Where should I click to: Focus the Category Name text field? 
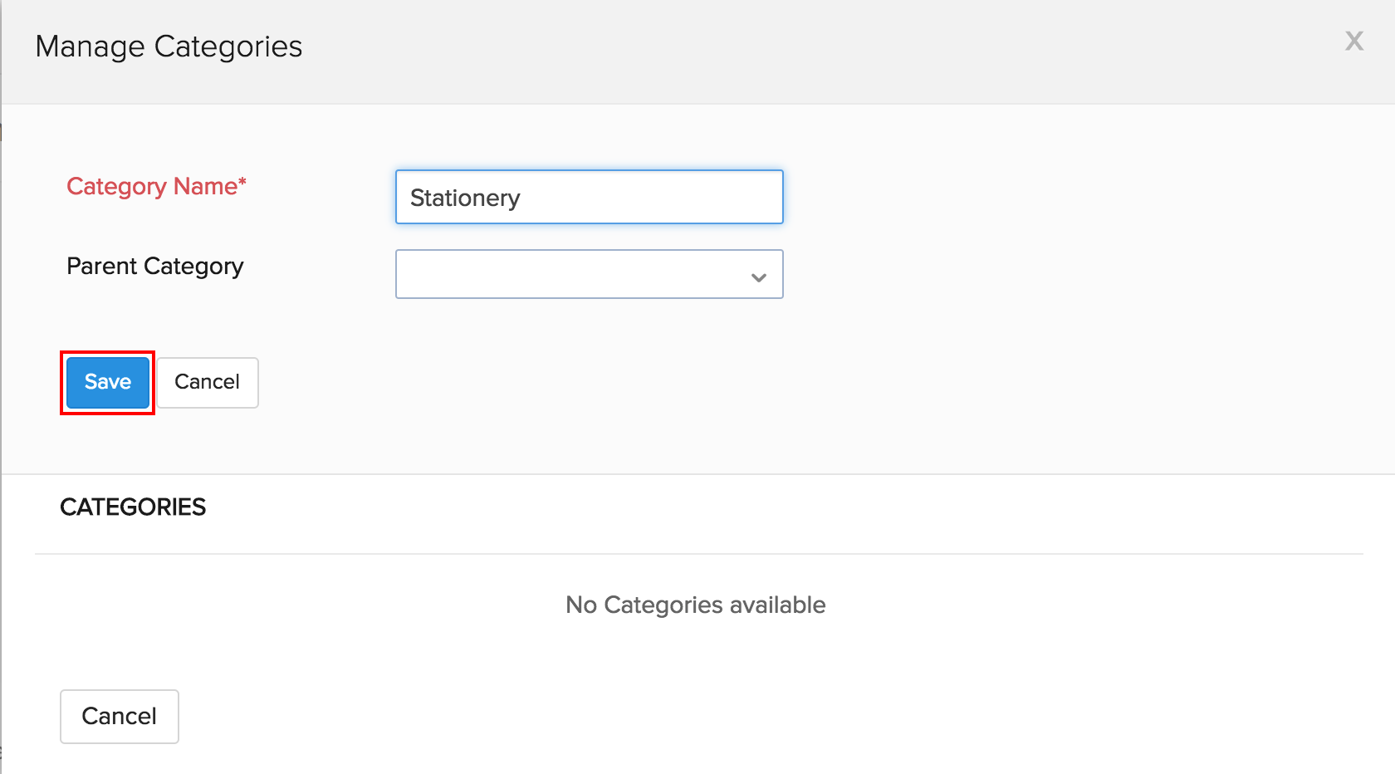(x=589, y=197)
